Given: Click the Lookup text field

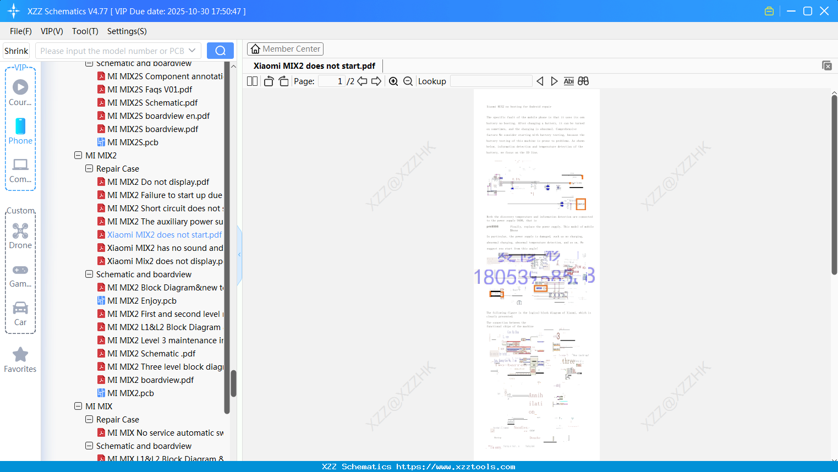Looking at the screenshot, I should click(x=491, y=81).
